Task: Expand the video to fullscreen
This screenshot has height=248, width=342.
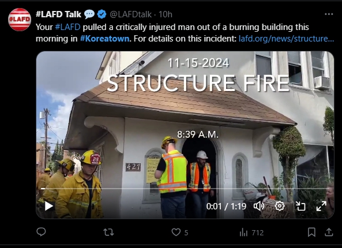Action: pyautogui.click(x=321, y=206)
